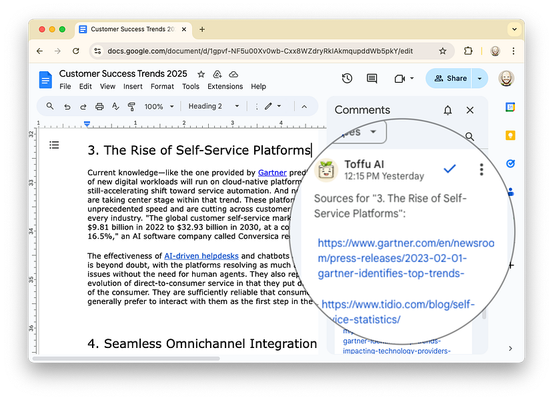This screenshot has height=400, width=553.
Task: Collapse the menus with the up chevron
Action: [x=304, y=107]
